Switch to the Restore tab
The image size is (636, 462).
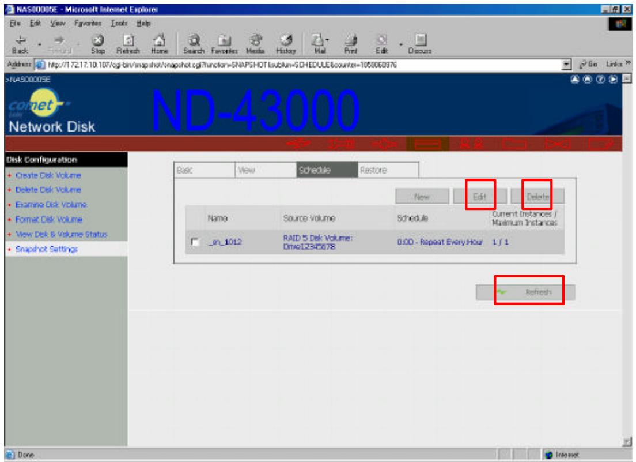click(x=388, y=170)
